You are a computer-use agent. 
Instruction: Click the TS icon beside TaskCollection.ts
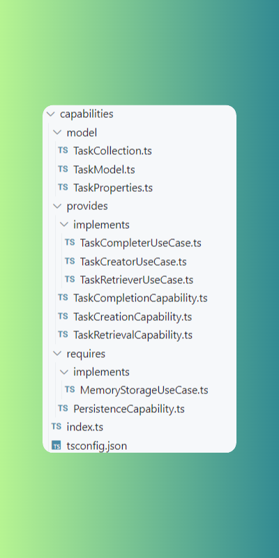tap(63, 150)
